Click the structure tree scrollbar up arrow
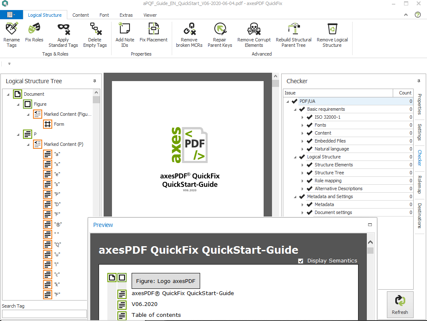427x321 pixels. click(96, 93)
